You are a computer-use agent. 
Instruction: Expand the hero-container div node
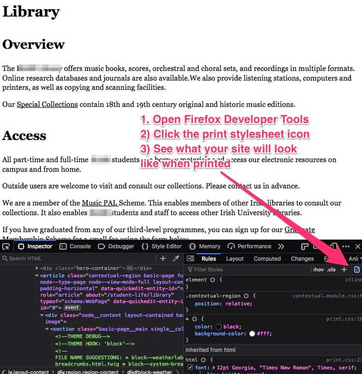click(x=37, y=268)
